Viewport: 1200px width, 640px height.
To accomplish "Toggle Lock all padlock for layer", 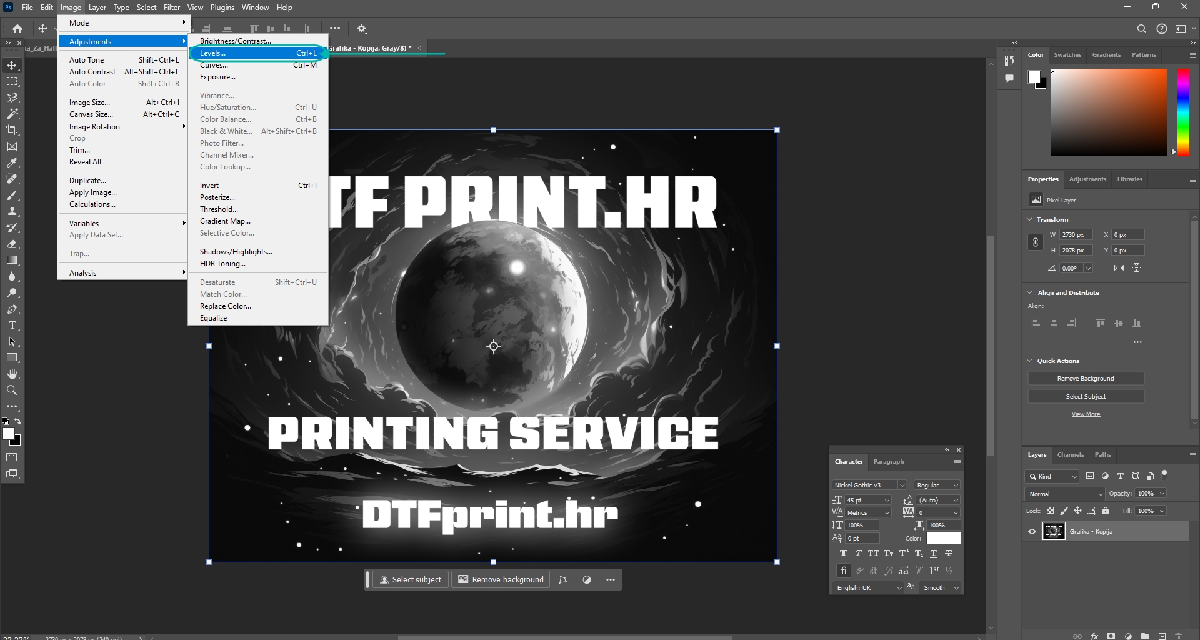I will 1106,511.
